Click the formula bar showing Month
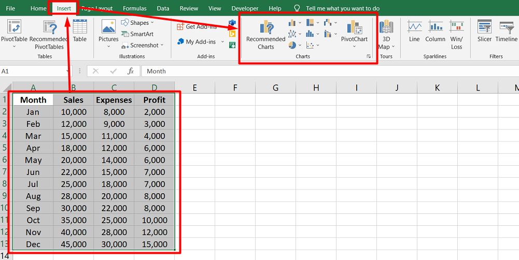This screenshot has height=260, width=519. pos(330,71)
